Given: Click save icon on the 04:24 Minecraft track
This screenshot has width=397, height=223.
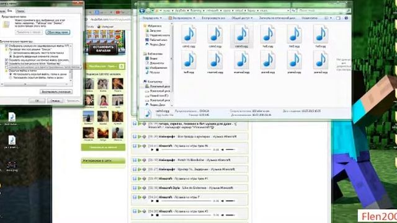Looking at the screenshot, I should [135, 197].
